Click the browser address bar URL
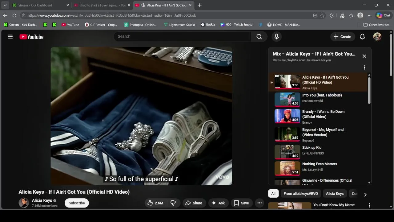394x222 pixels. [x=111, y=15]
